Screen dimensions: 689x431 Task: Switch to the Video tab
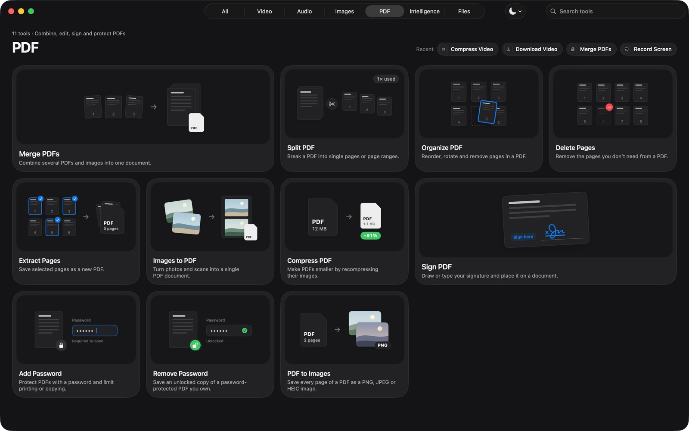[264, 11]
